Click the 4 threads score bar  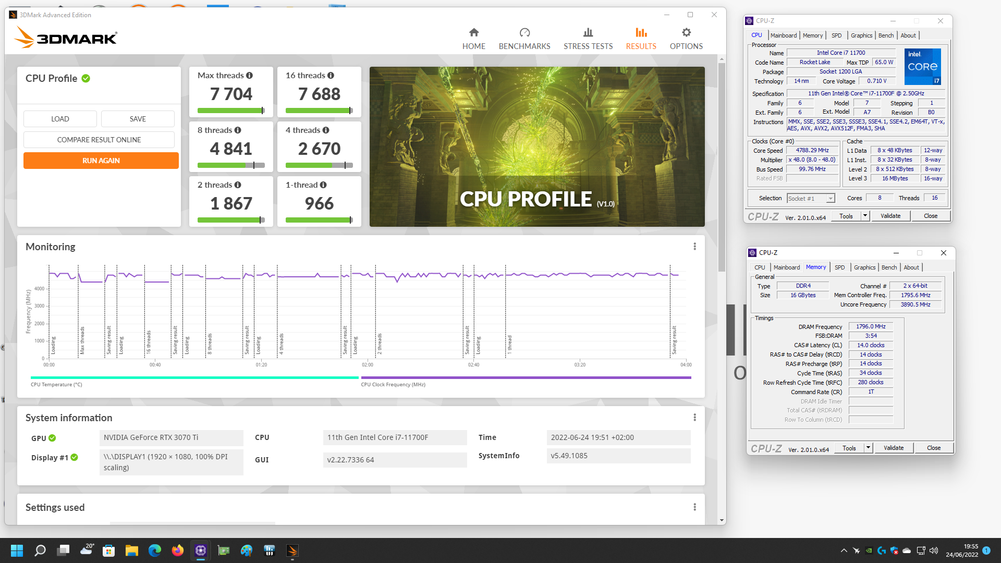[319, 165]
